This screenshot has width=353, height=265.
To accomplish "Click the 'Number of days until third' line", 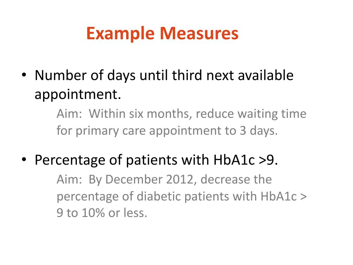I will (x=164, y=75).
